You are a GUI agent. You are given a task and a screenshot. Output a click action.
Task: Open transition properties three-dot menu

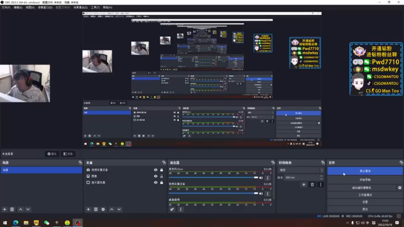(x=321, y=185)
